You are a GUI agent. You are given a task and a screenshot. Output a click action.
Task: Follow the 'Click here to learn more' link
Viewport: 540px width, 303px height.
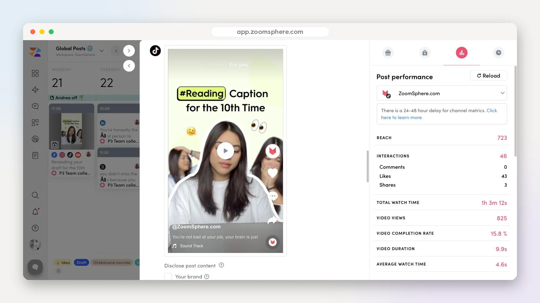(439, 114)
